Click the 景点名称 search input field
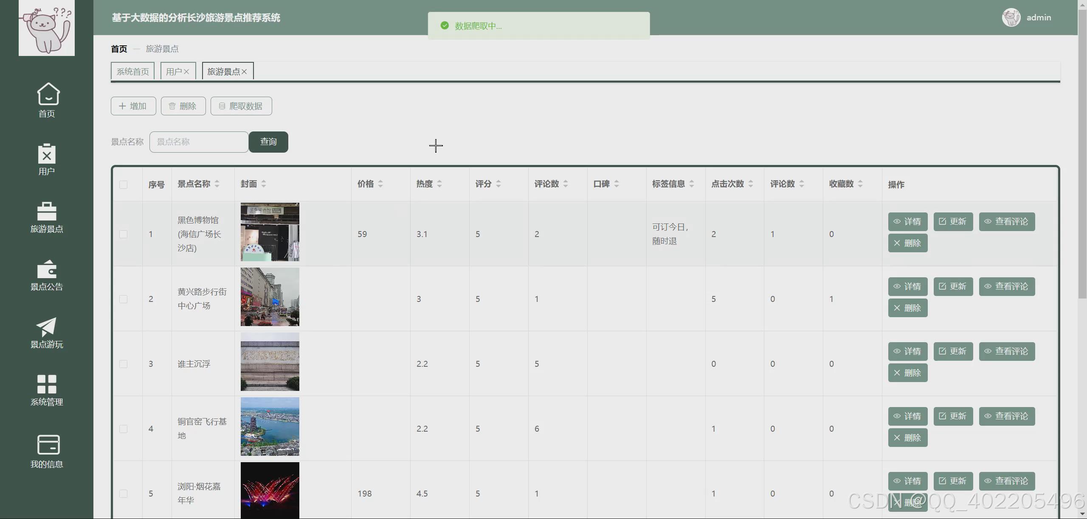 (199, 142)
